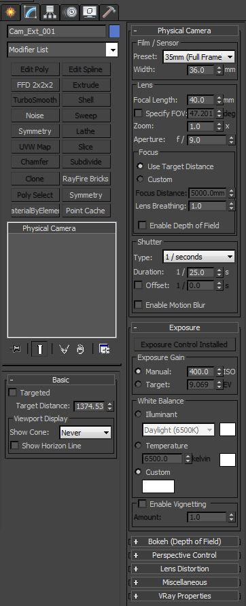
Task: Open the Film Sensor Preset dropdown
Action: coord(199,57)
